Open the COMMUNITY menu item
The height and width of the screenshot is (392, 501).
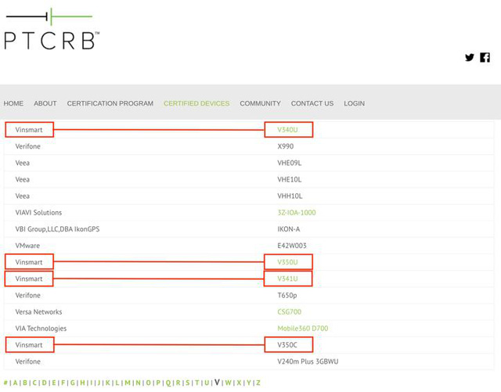(x=261, y=103)
